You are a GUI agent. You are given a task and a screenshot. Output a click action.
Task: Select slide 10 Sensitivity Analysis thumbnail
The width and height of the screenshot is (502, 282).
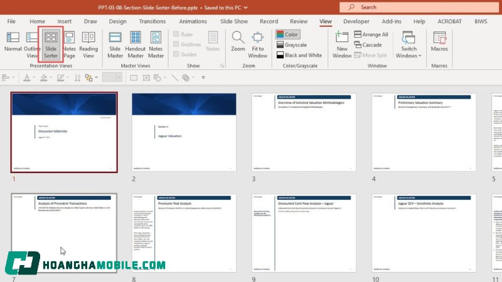pyautogui.click(x=424, y=233)
